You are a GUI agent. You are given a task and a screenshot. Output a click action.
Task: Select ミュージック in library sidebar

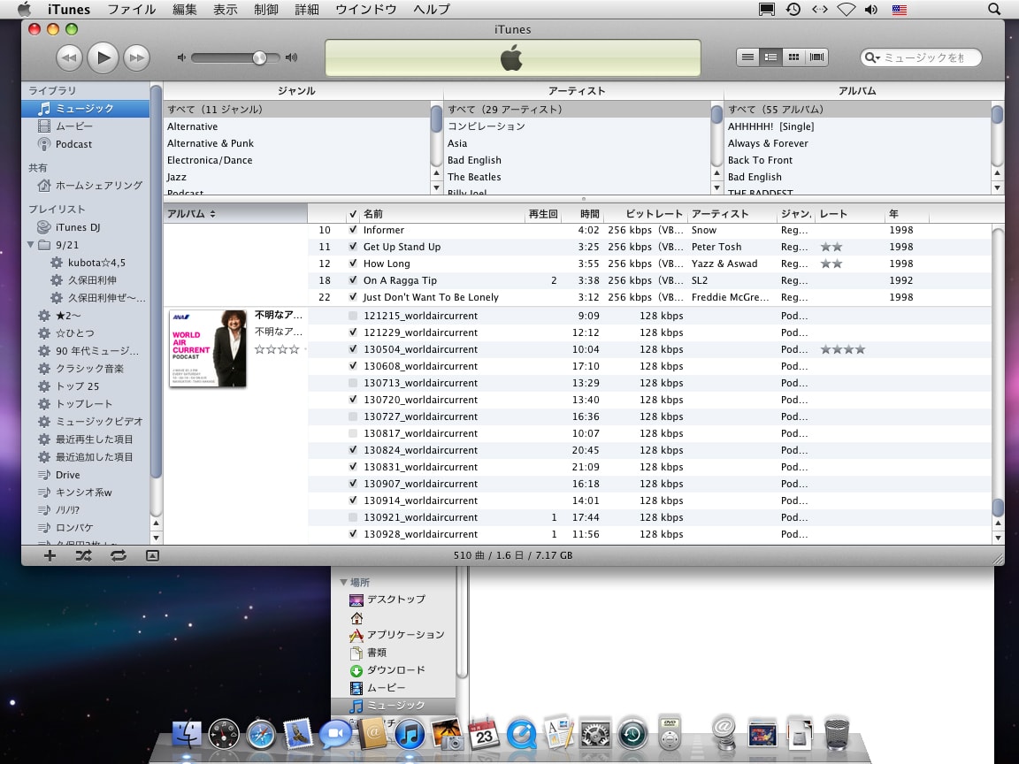[86, 109]
